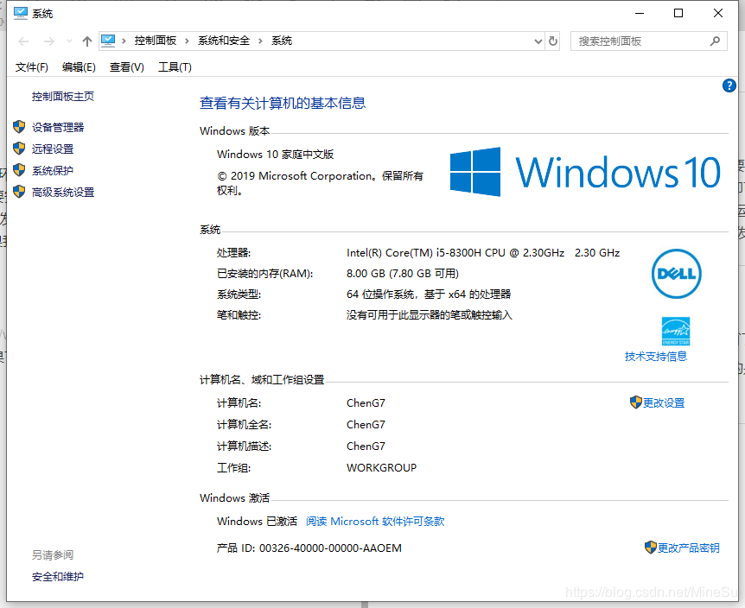Image resolution: width=745 pixels, height=608 pixels.
Task: Click shield icon beside 系统保护
Action: tap(19, 170)
